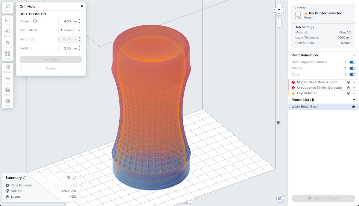This screenshot has width=359, height=206.
Task: Open the Size tool
Action: (7, 21)
